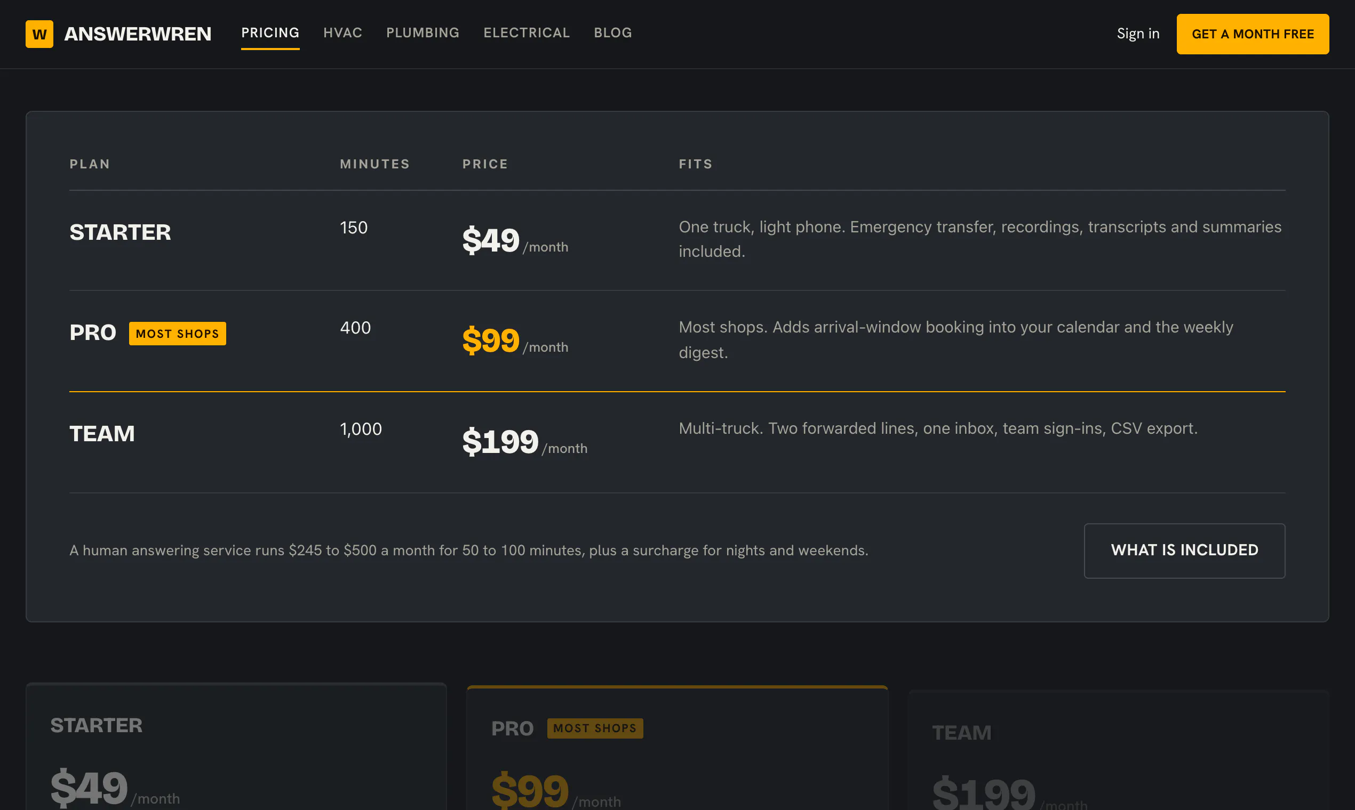
Task: Click the 150 minutes value
Action: (x=354, y=228)
